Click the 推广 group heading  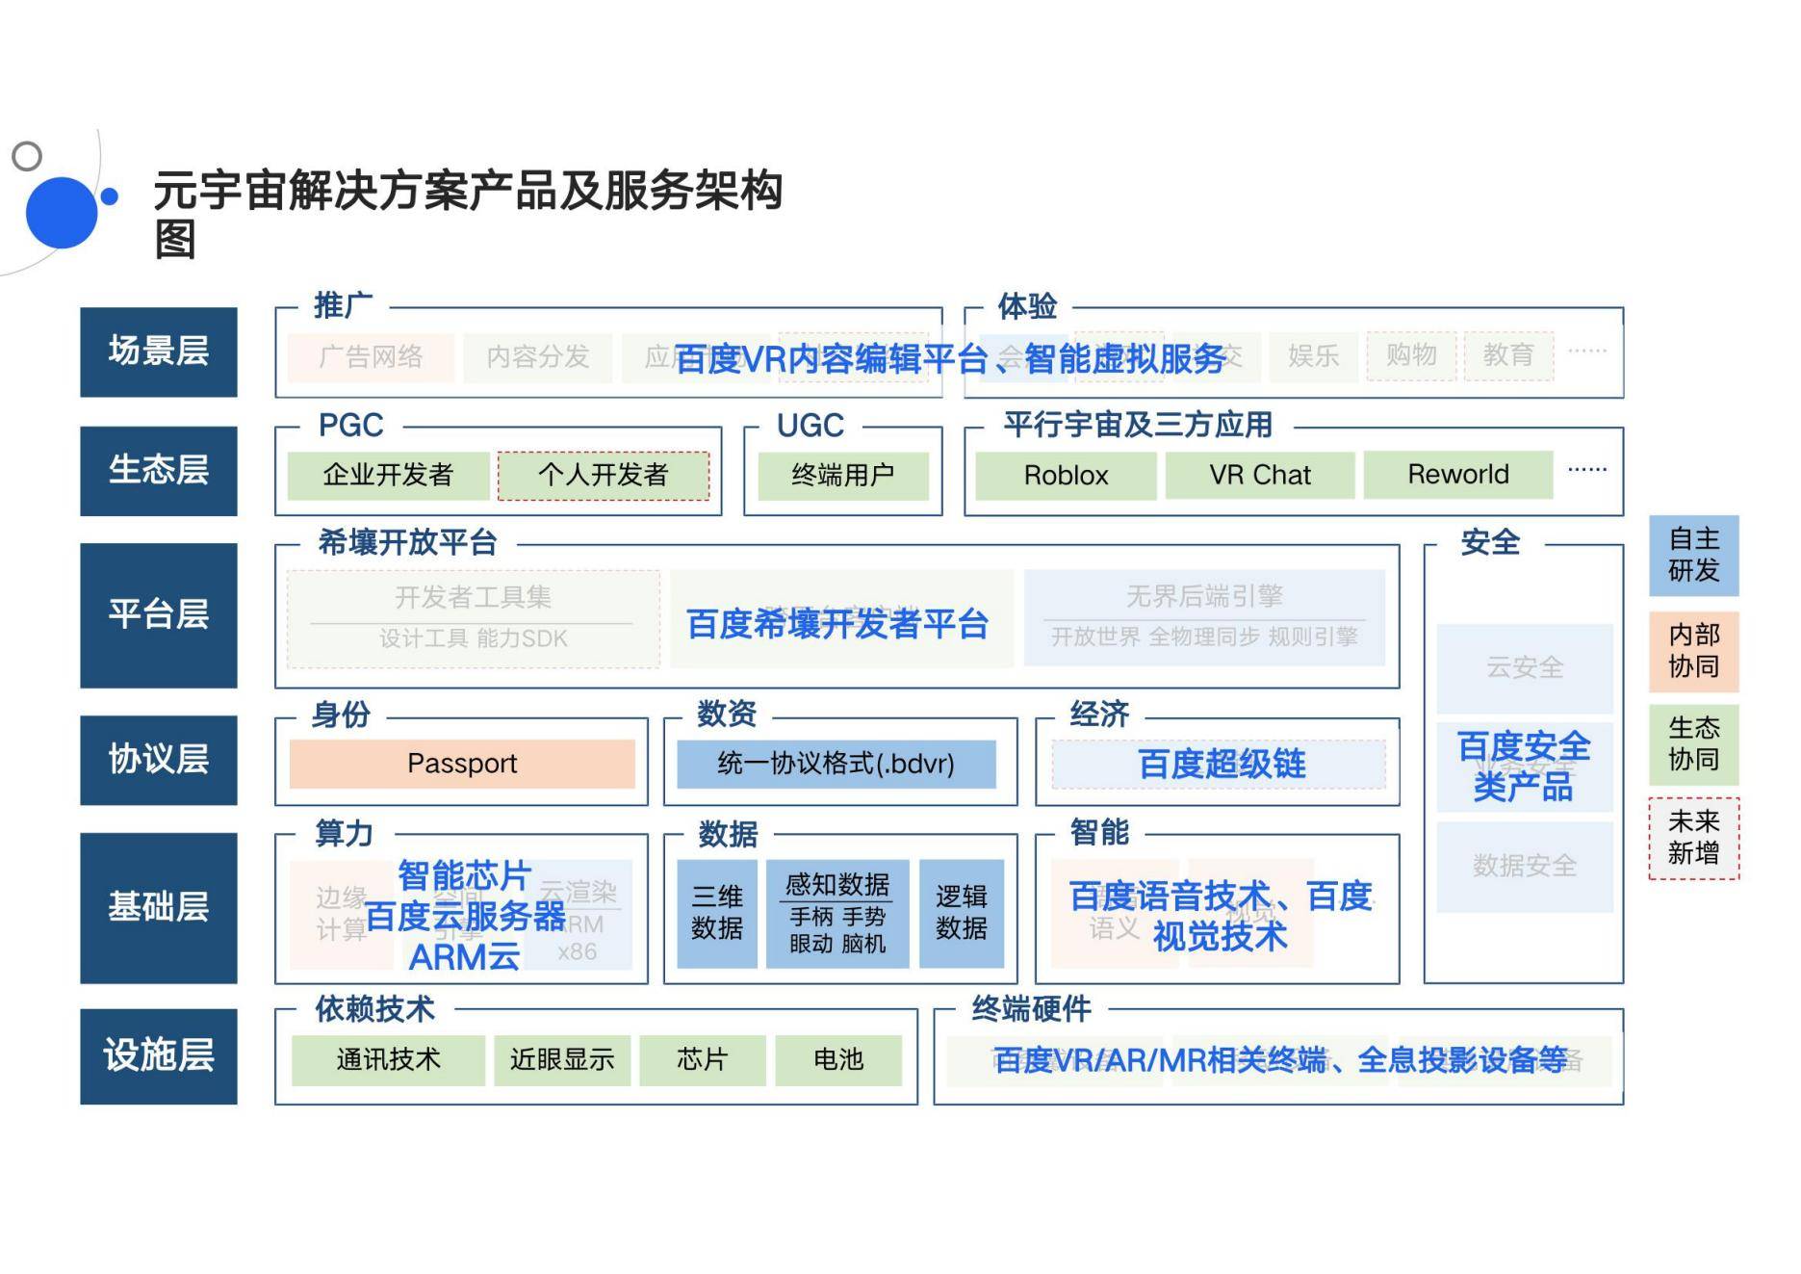tap(344, 305)
